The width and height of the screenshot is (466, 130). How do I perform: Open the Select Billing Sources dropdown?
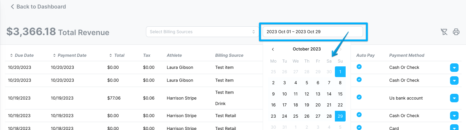202,32
